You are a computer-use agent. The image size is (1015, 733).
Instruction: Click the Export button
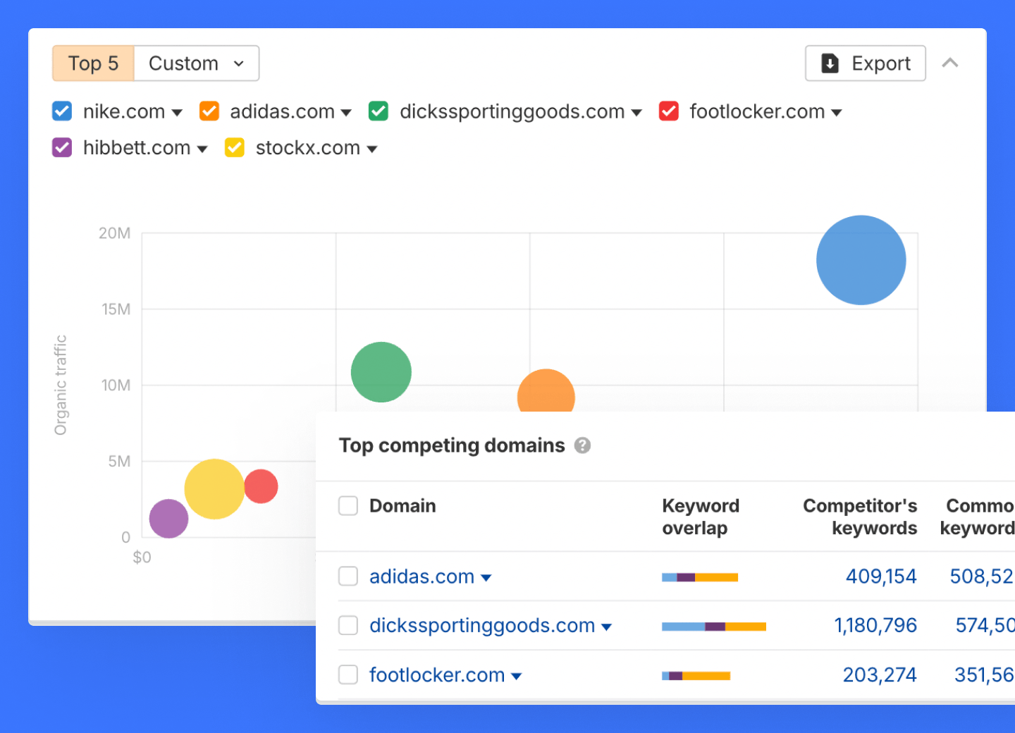pyautogui.click(x=865, y=63)
